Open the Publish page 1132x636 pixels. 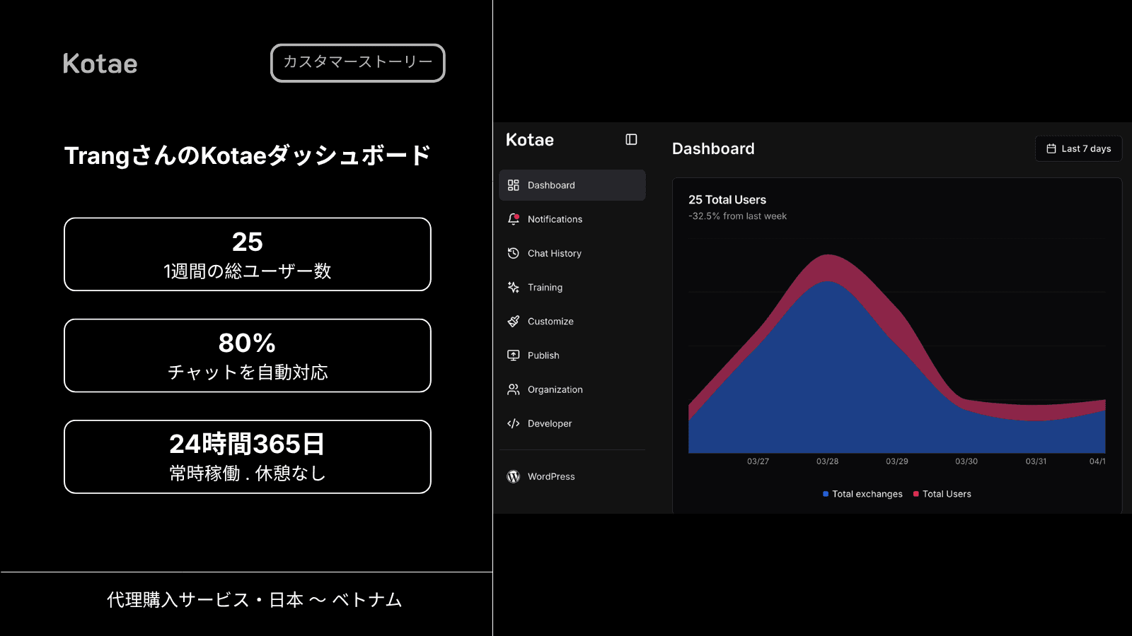(572, 355)
